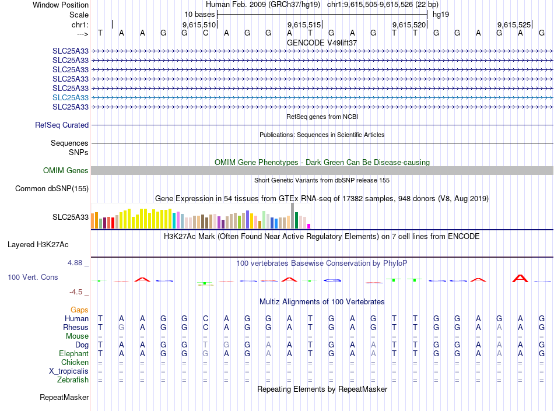Click Publications: Sequences in Scientific Articles title
554x411 pixels.
coord(322,135)
